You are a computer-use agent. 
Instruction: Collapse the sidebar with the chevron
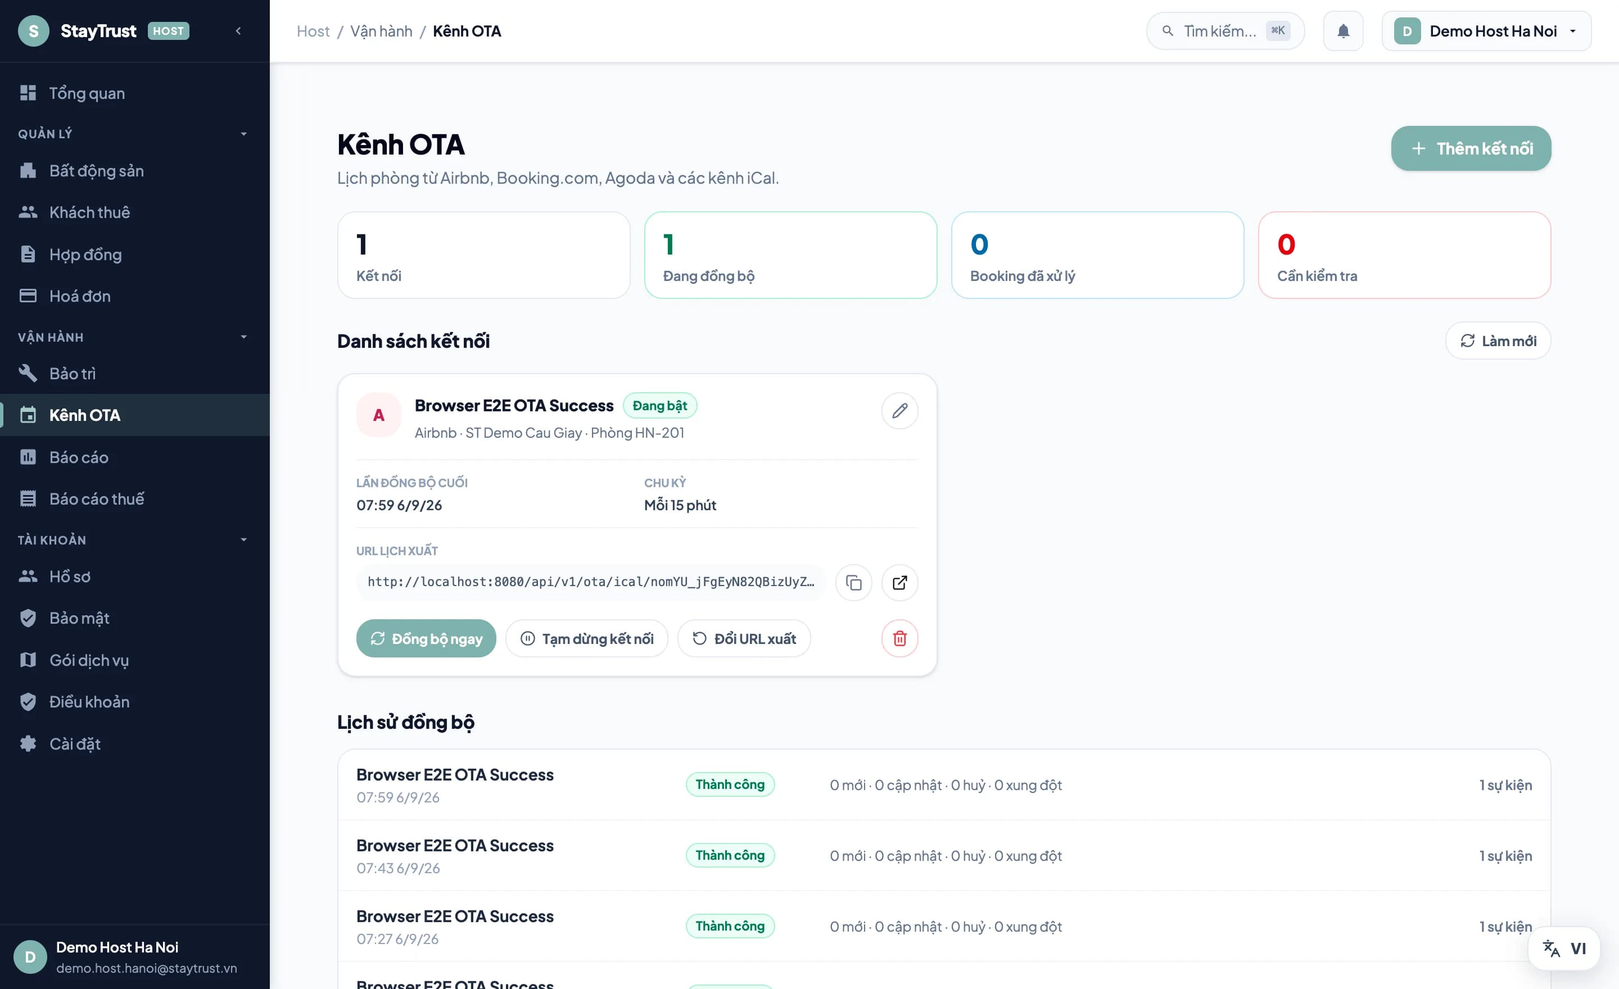coord(238,31)
